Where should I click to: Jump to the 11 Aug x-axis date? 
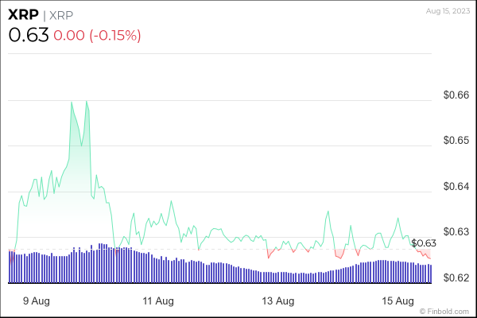pos(158,301)
